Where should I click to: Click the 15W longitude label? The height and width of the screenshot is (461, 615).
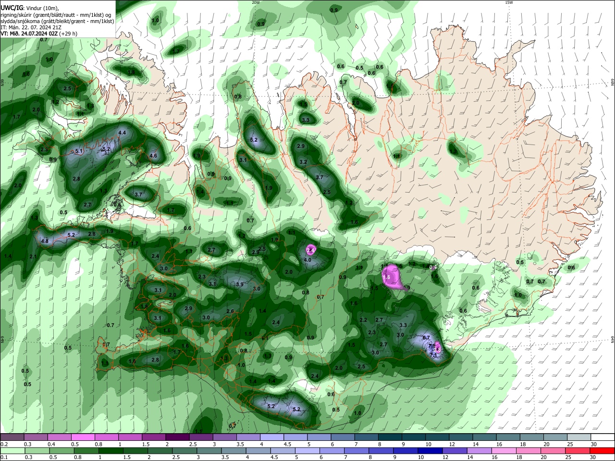pyautogui.click(x=509, y=2)
